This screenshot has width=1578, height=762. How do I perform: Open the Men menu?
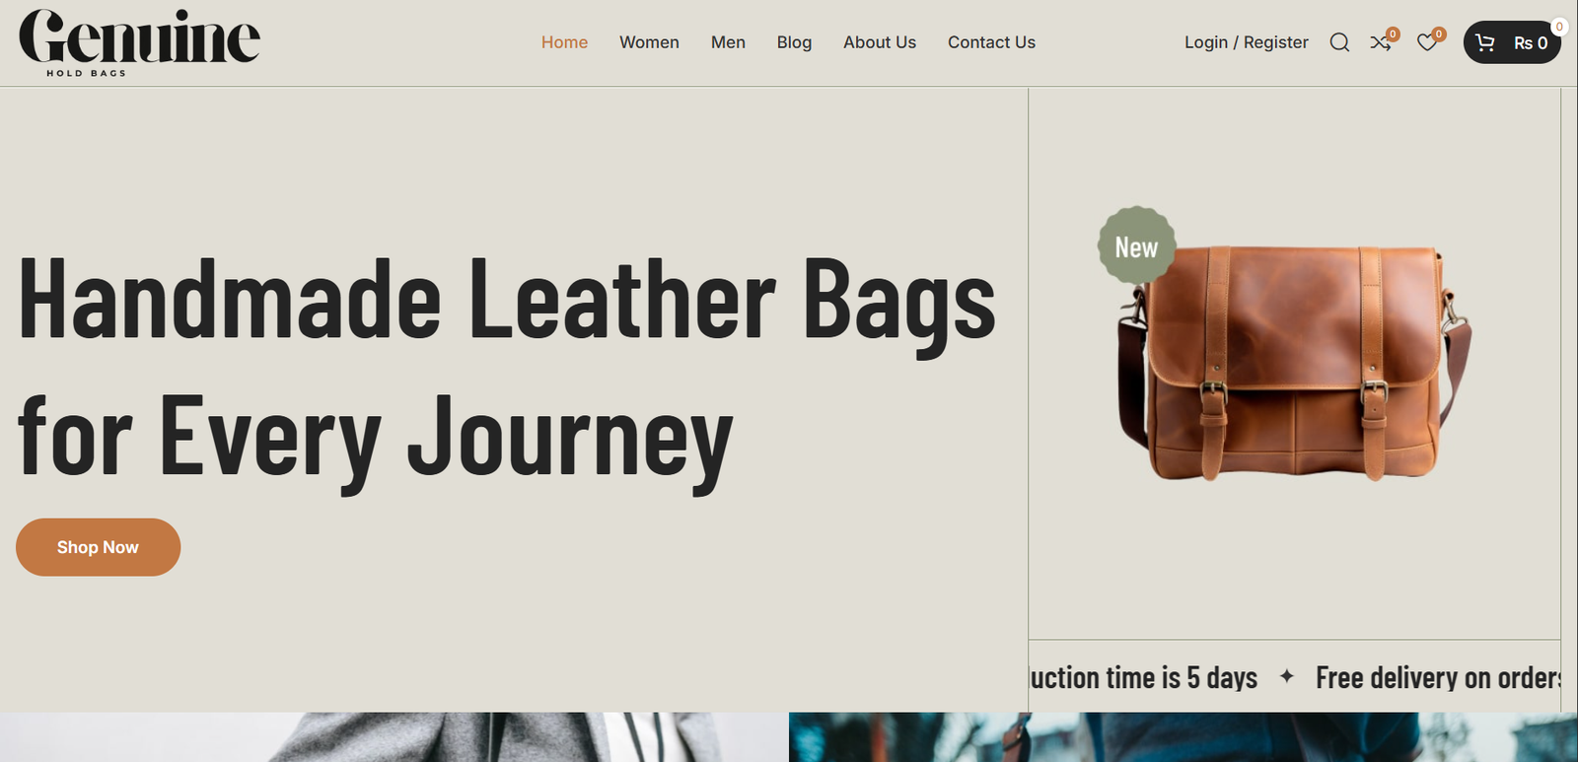728,42
